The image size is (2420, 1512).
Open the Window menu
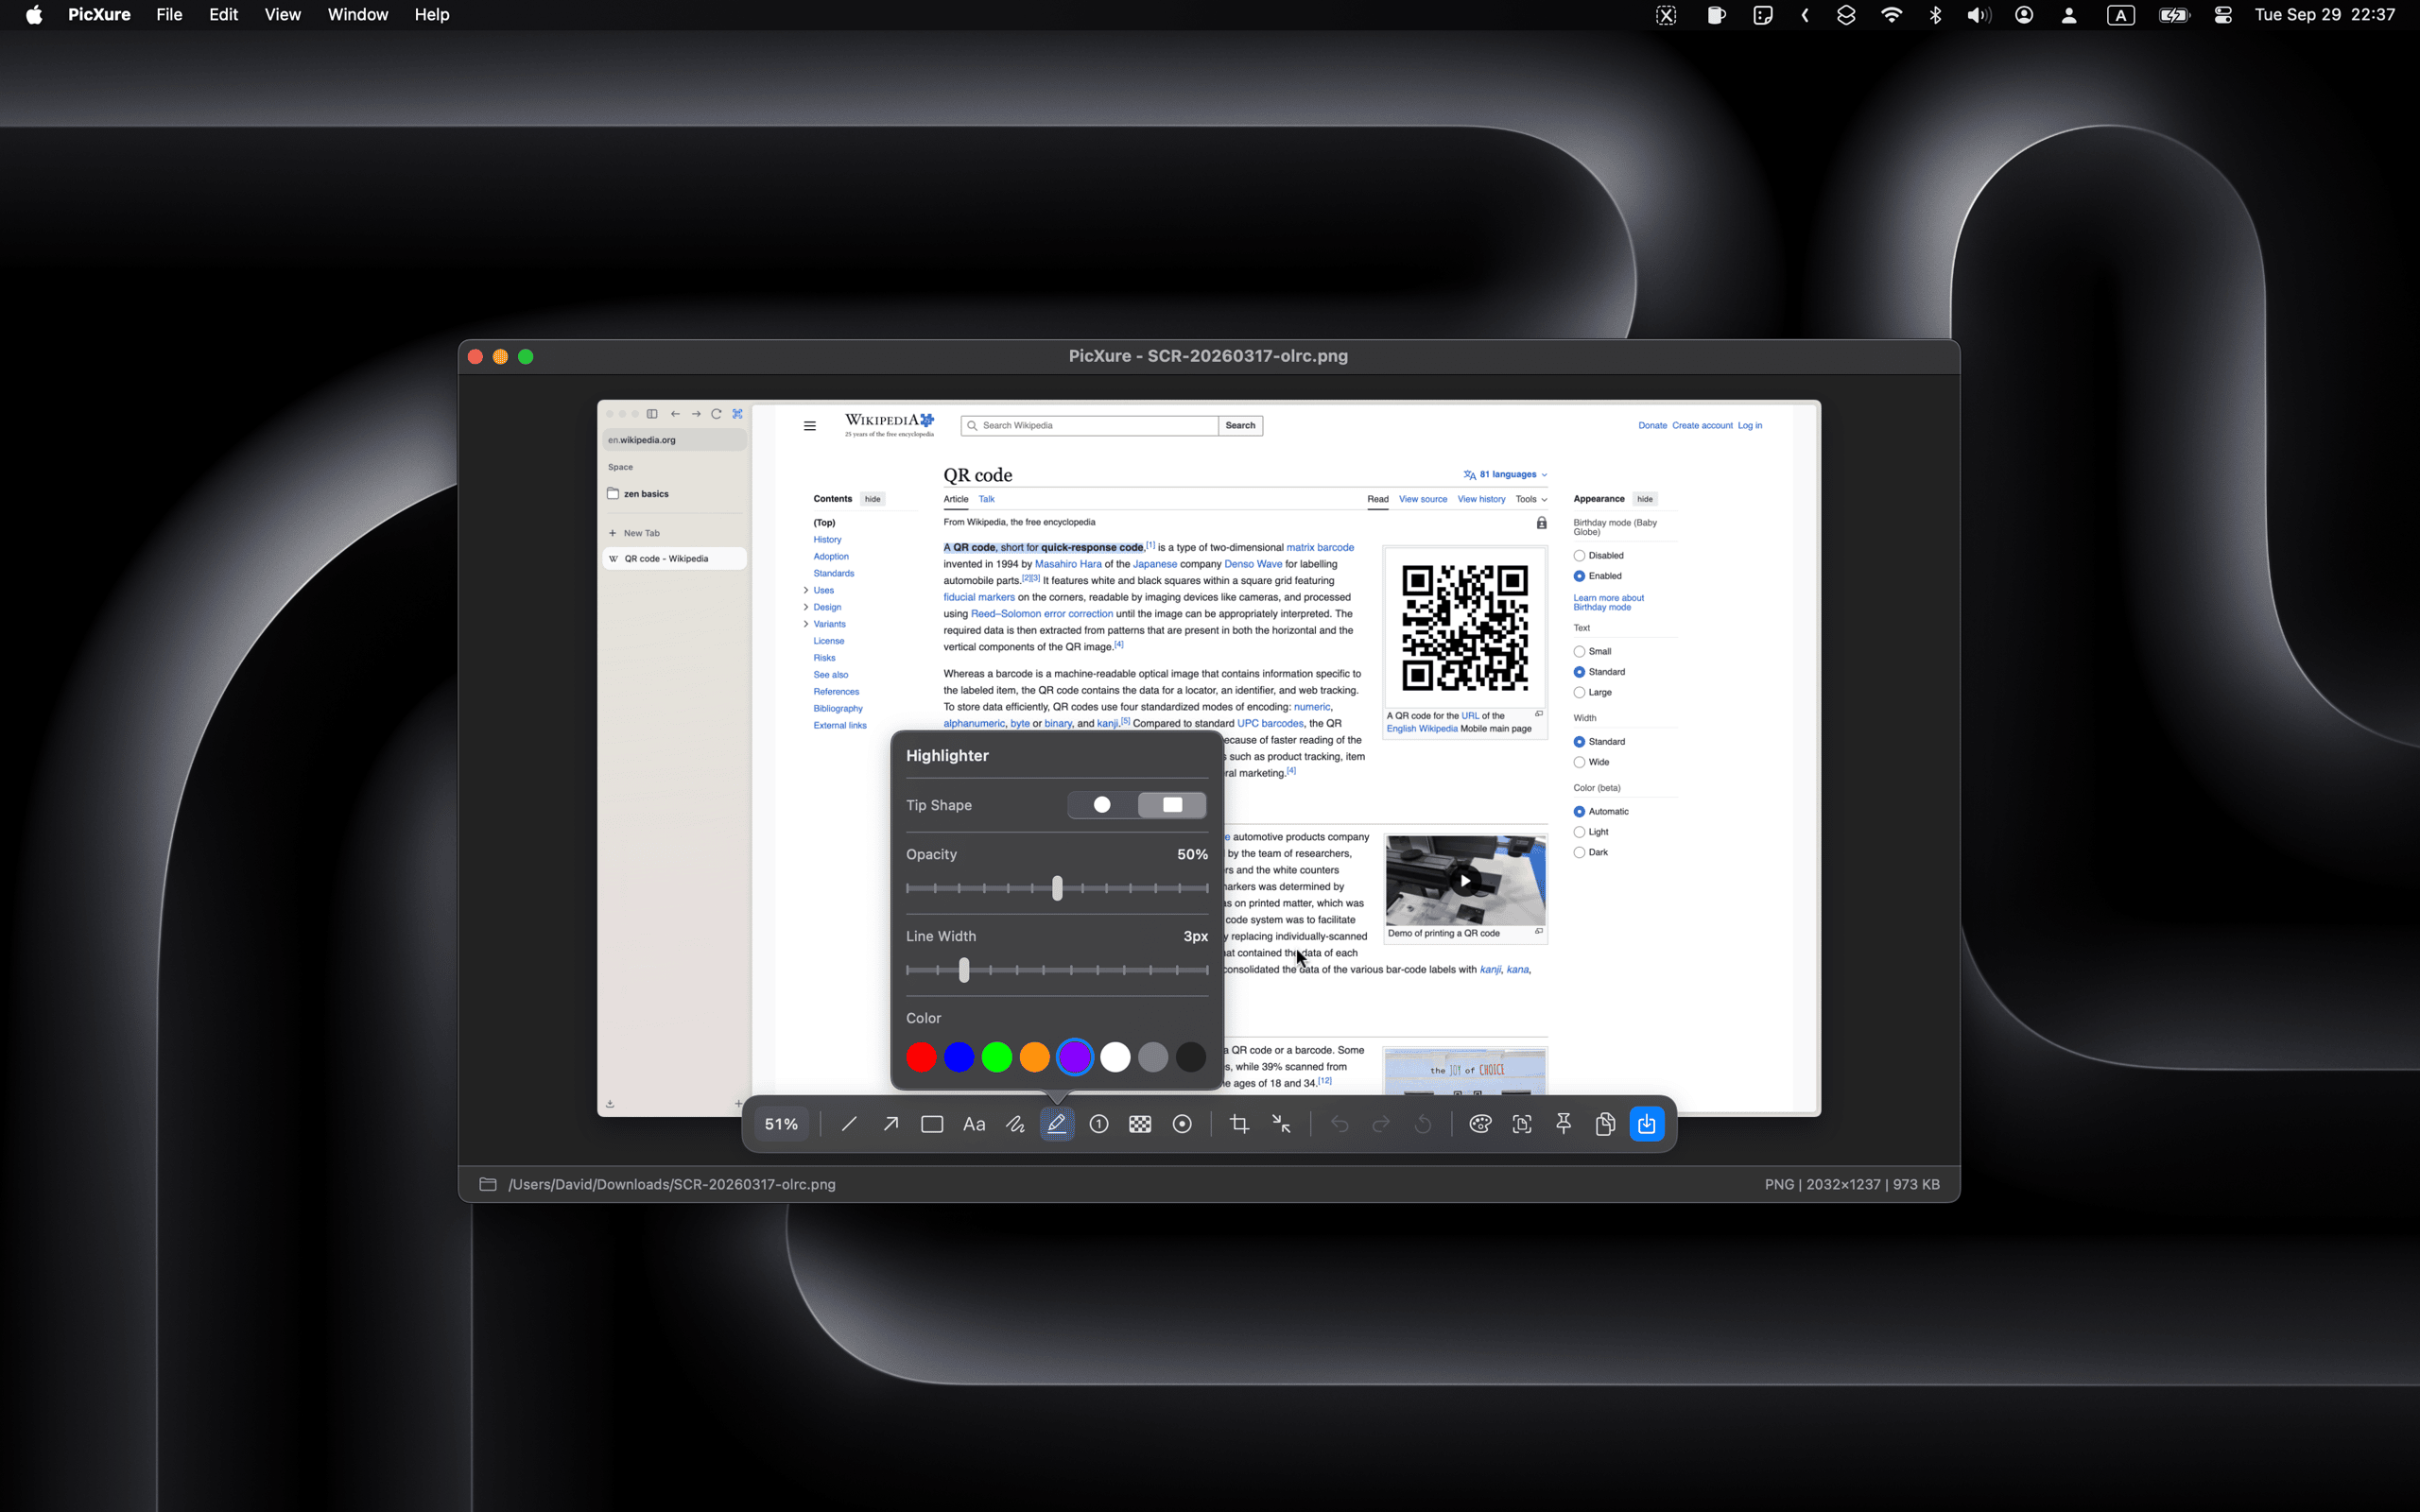click(357, 15)
